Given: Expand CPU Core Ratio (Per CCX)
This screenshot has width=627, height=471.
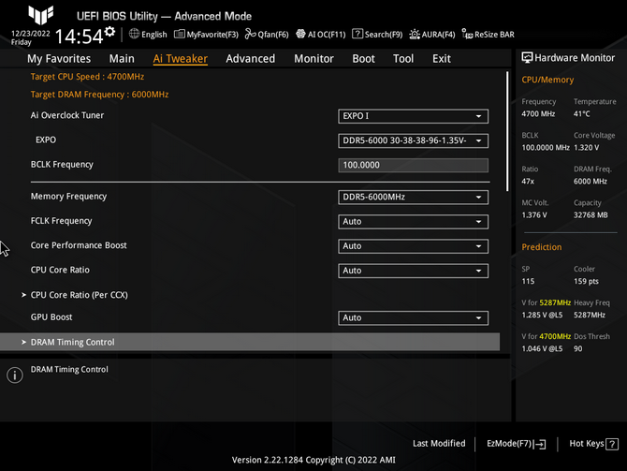Looking at the screenshot, I should point(80,295).
